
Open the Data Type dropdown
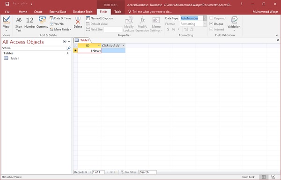(x=205, y=18)
